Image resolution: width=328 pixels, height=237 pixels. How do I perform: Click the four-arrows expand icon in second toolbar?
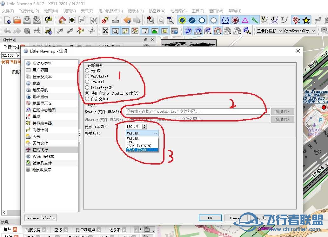pyautogui.click(x=105, y=31)
